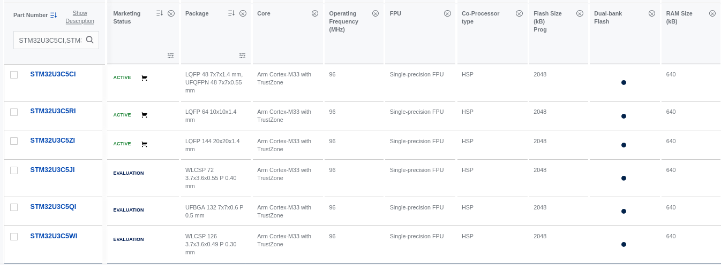Click the search magnifier in part number filter
This screenshot has height=265, width=721.
click(x=90, y=40)
